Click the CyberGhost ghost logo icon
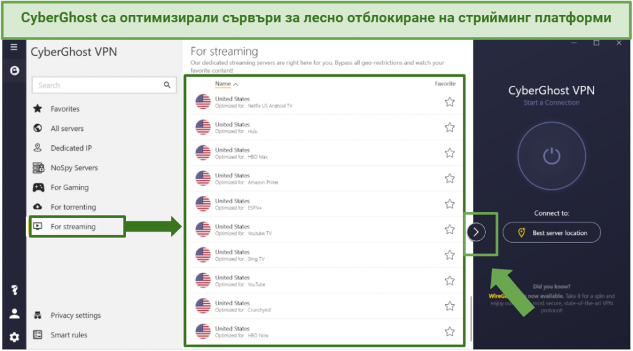 pos(15,70)
